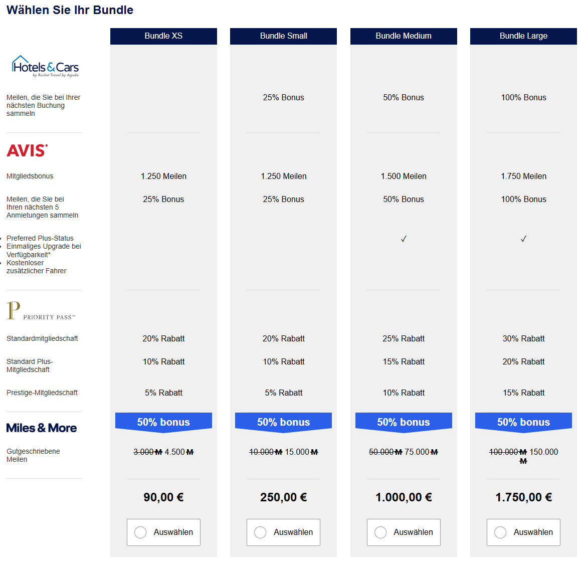The image size is (585, 564).
Task: Click the 1.000,00 € price
Action: pyautogui.click(x=404, y=497)
